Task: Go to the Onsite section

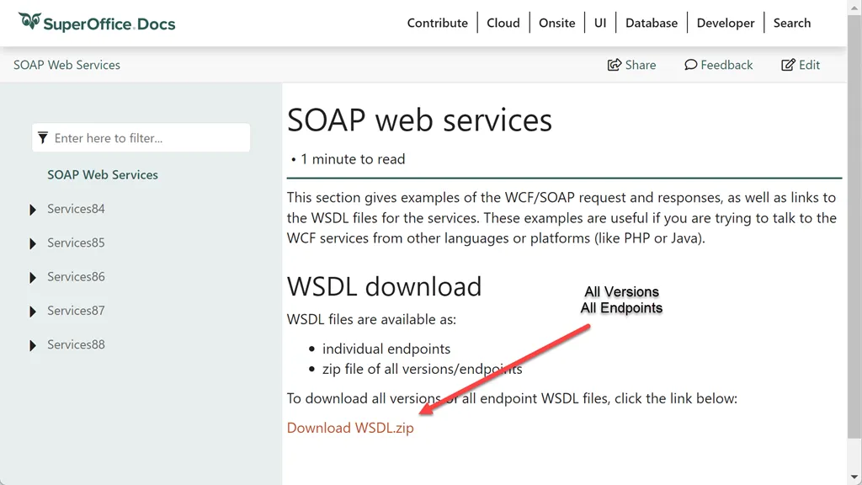Action: (x=556, y=23)
